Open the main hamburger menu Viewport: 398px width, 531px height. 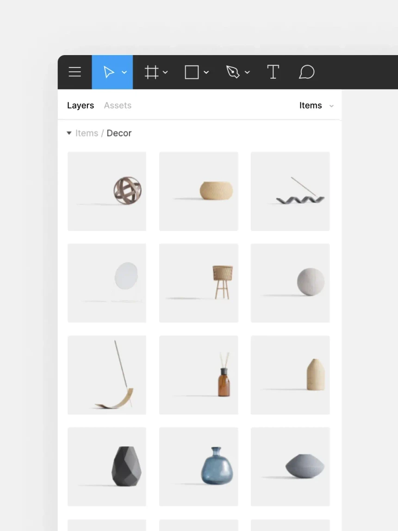[75, 72]
